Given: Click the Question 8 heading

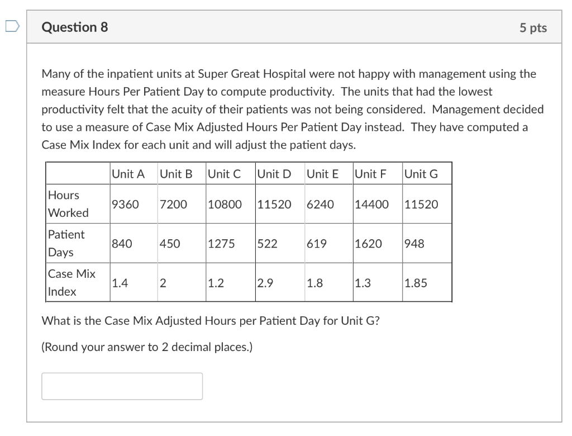Looking at the screenshot, I should [x=73, y=27].
